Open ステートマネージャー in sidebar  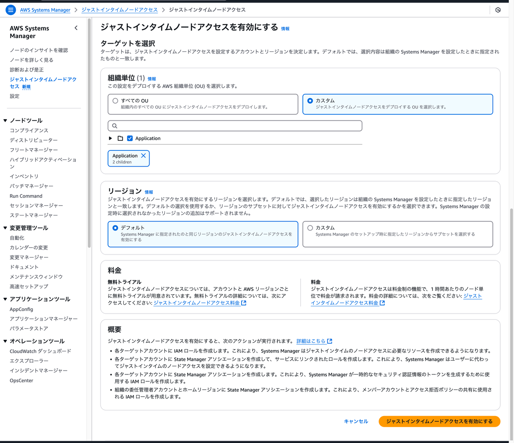34,215
